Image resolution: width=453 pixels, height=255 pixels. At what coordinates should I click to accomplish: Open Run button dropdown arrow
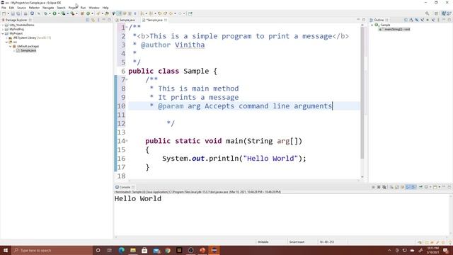point(59,13)
